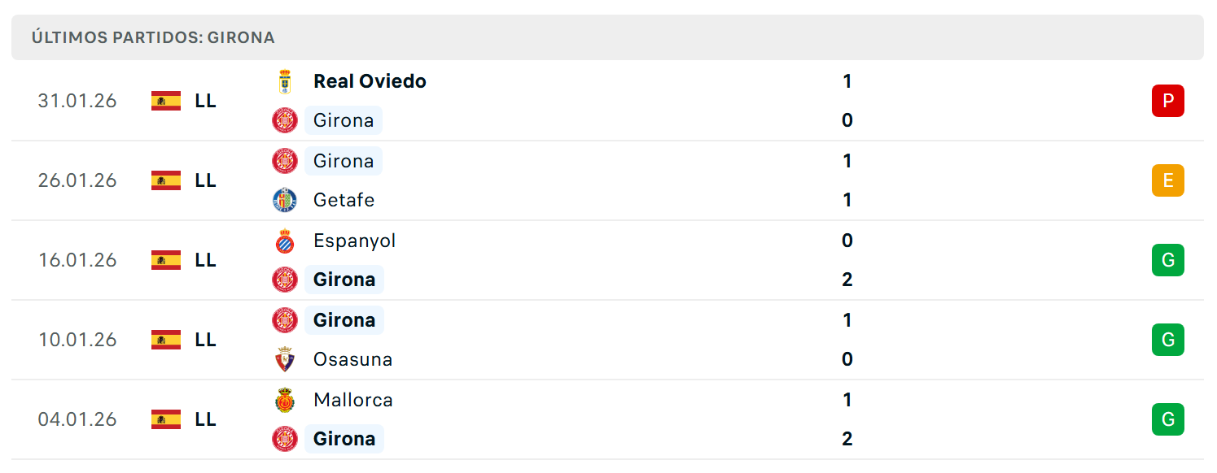Click the highlighted Girona name versus Mallorca
The width and height of the screenshot is (1217, 473).
(x=344, y=439)
